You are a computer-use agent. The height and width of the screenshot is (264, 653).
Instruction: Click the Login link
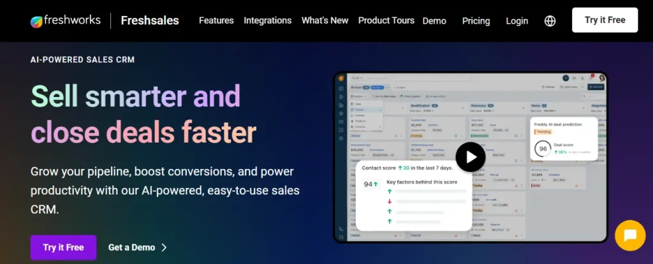point(517,21)
